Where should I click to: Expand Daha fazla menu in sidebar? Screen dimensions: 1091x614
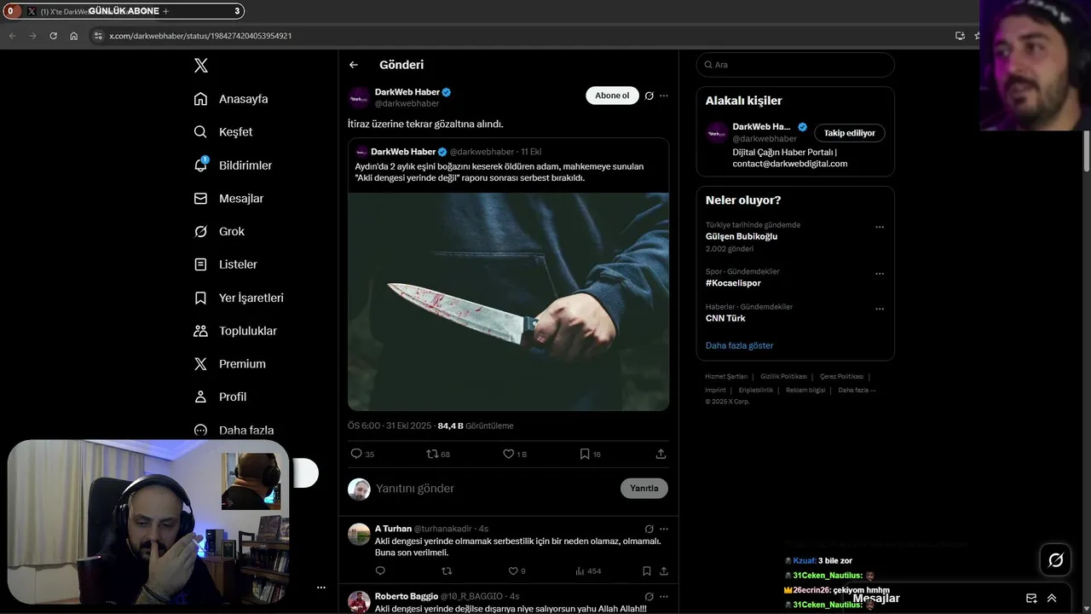coord(234,431)
